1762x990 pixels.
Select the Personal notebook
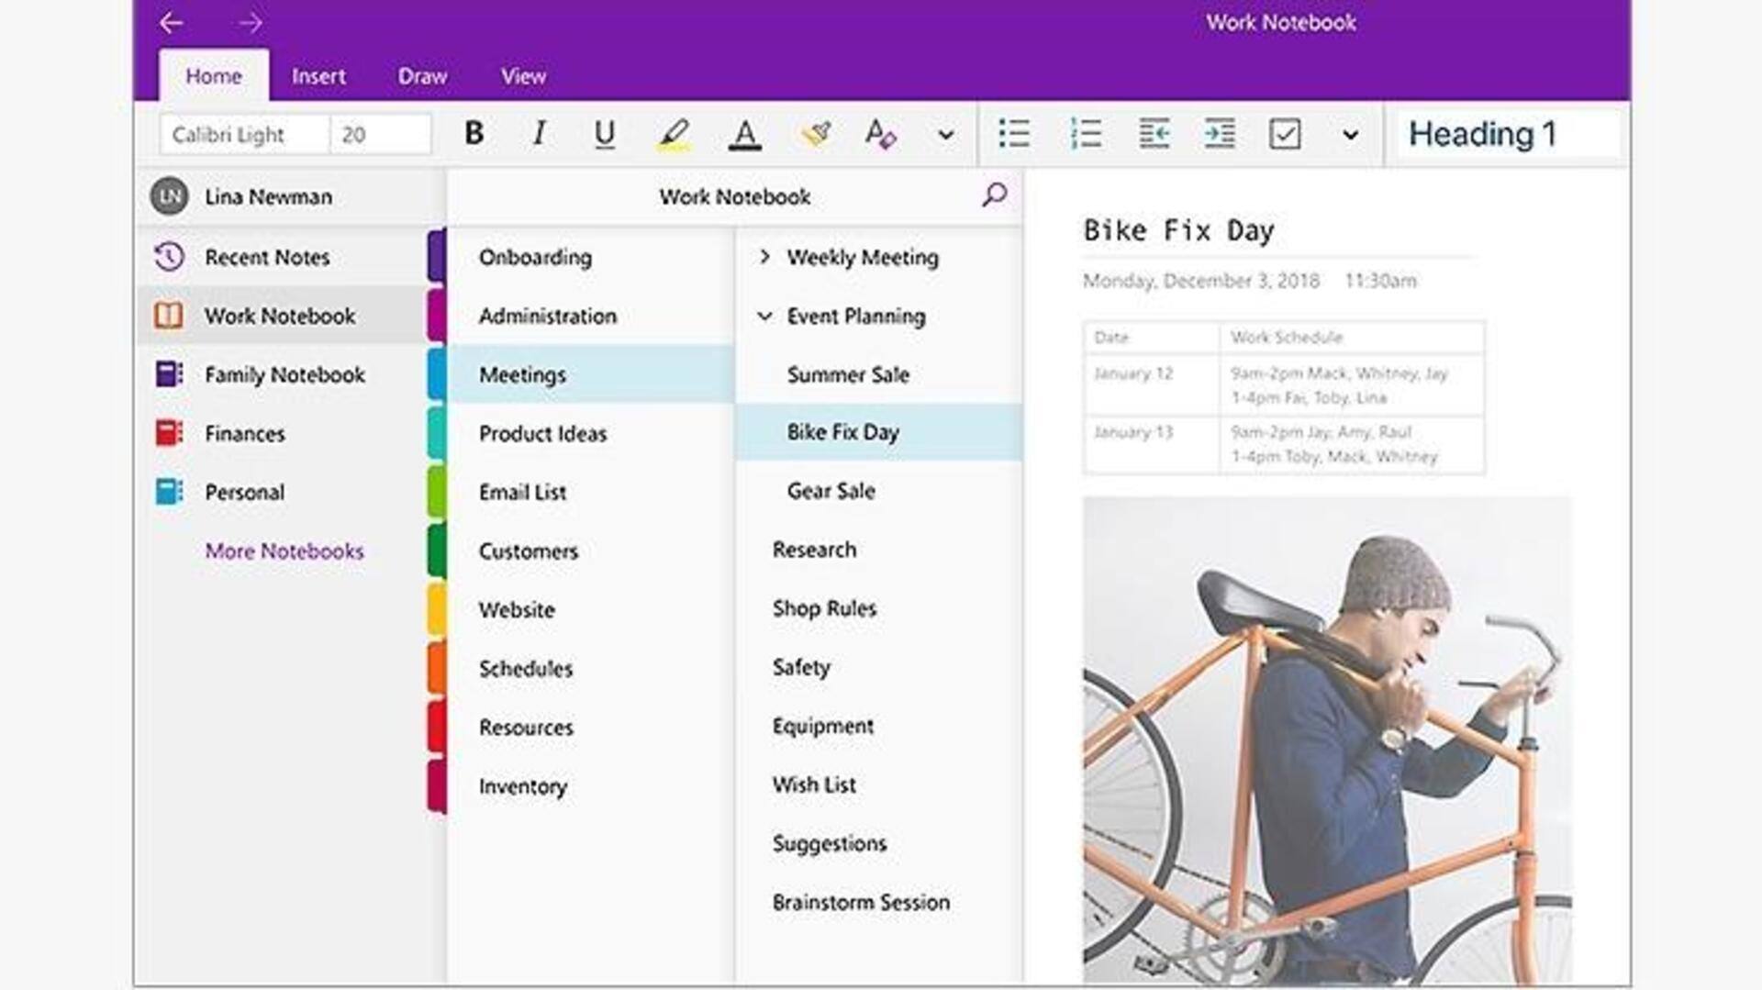282,492
